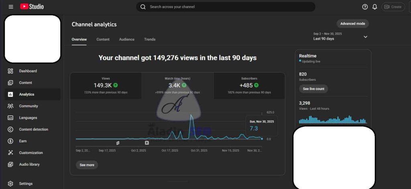Switch to the Audience tab

click(127, 39)
